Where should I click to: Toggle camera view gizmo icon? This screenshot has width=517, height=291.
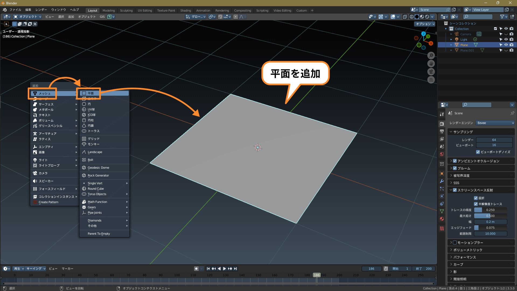pyautogui.click(x=431, y=72)
